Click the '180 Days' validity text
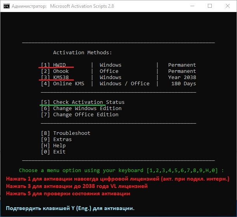 pos(183,84)
